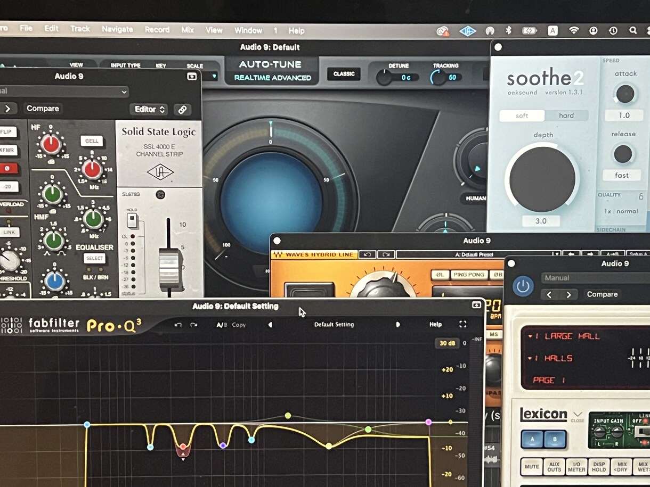
Task: Click the Pro-Q 3 window expand icon
Action: pyautogui.click(x=476, y=306)
